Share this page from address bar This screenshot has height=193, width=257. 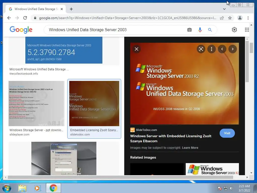222,18
